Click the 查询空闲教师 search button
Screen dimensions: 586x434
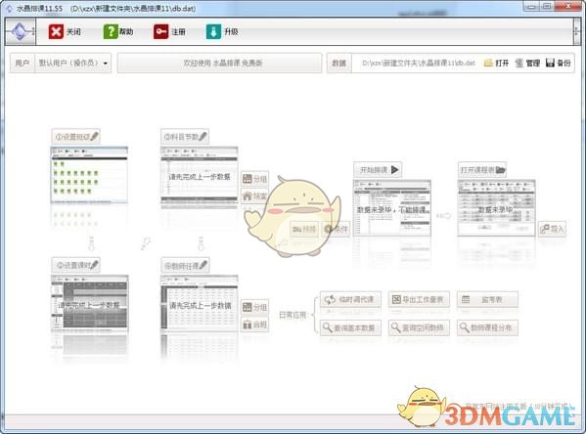(x=419, y=327)
